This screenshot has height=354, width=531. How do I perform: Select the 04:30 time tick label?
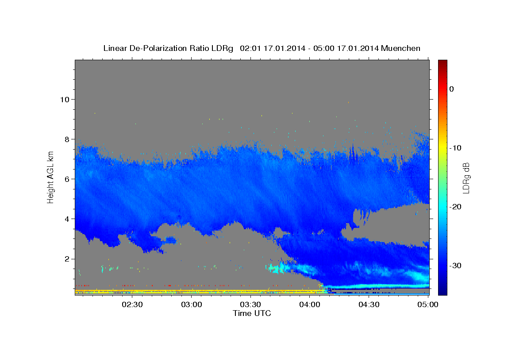coord(369,304)
